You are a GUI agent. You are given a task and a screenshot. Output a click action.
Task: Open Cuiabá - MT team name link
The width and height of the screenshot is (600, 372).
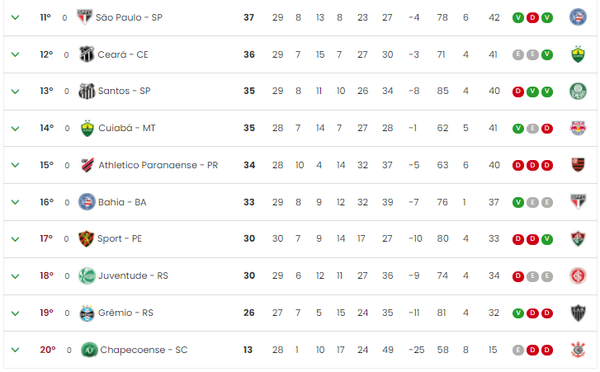[x=126, y=128]
